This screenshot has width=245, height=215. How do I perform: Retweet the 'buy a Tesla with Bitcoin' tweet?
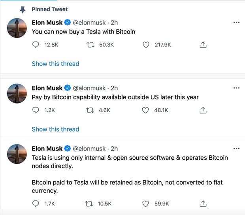[x=89, y=45]
